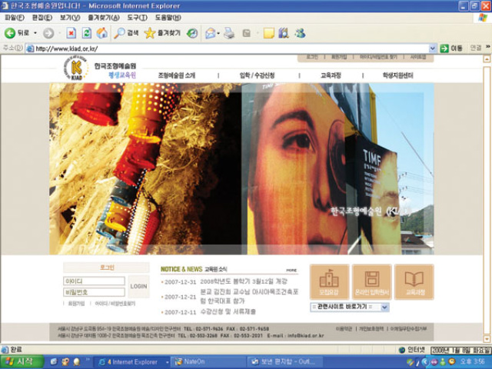Screen dimensions: 492x369
Task: Expand the address bar URL dropdown
Action: coord(432,48)
